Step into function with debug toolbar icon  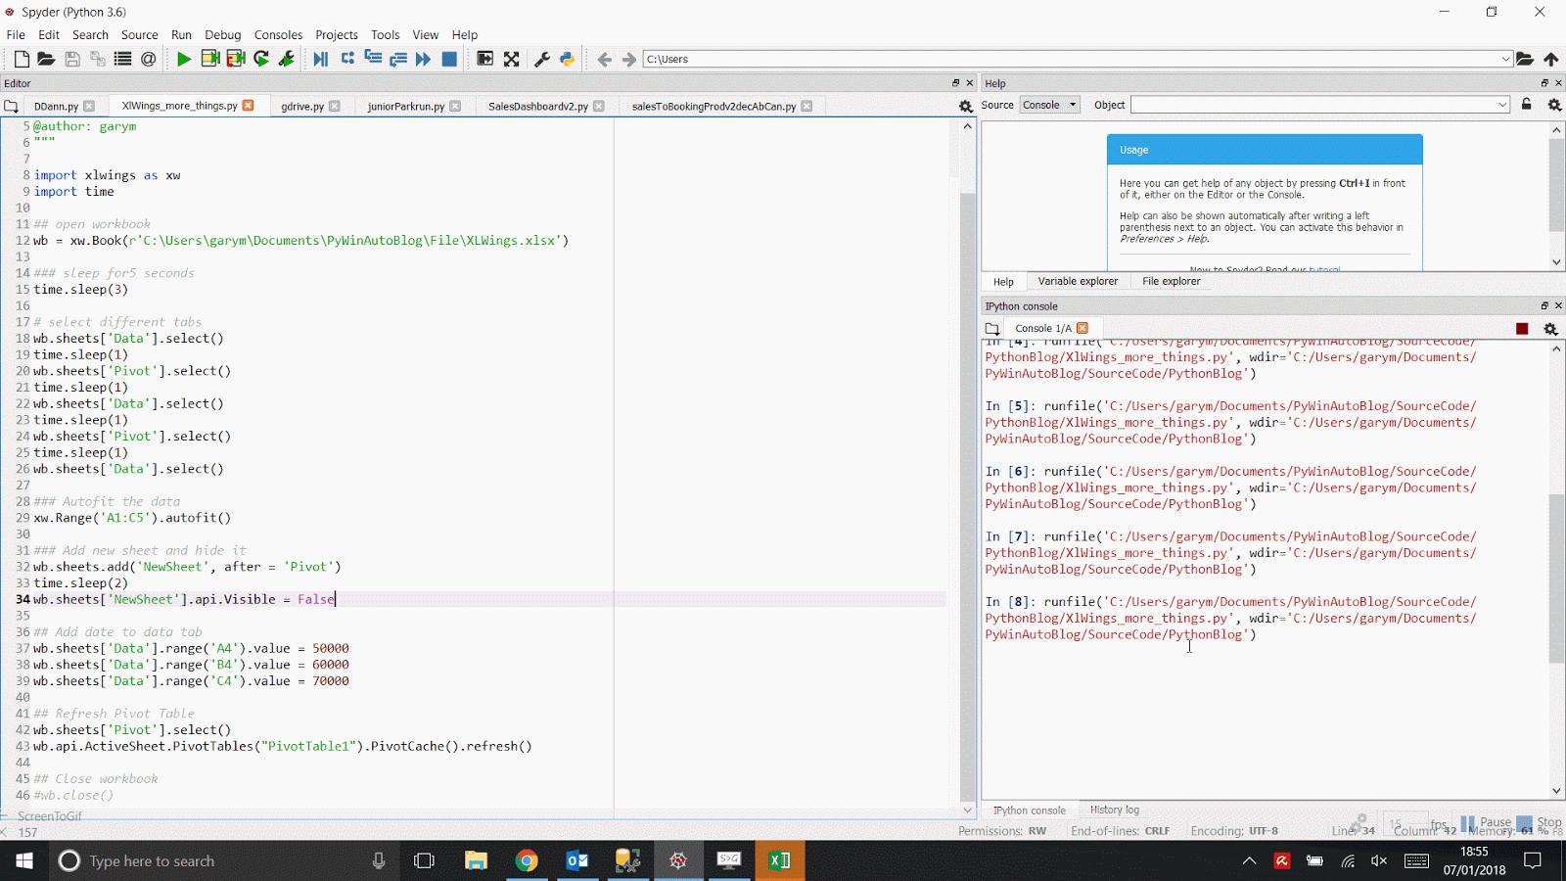[x=373, y=59]
